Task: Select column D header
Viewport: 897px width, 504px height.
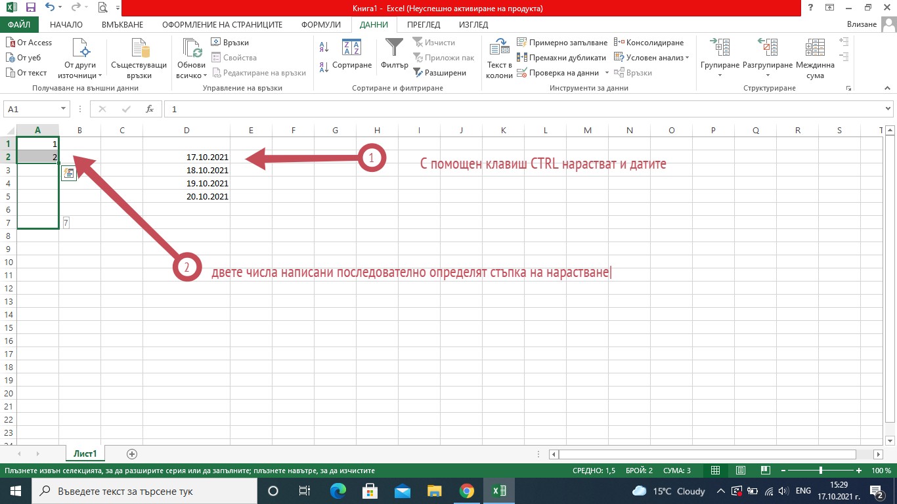Action: 186,131
